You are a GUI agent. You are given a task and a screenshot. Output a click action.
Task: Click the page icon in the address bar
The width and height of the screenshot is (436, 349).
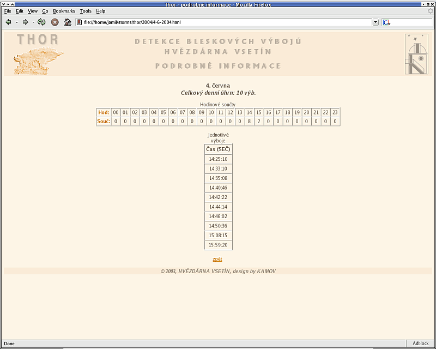click(x=80, y=22)
